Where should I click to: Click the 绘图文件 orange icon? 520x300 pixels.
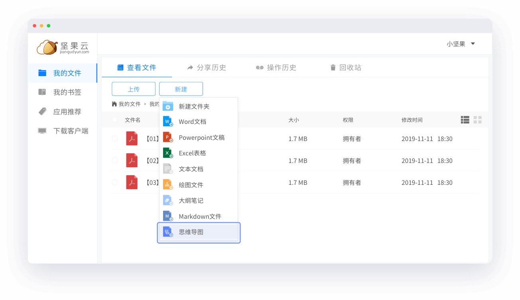(168, 184)
